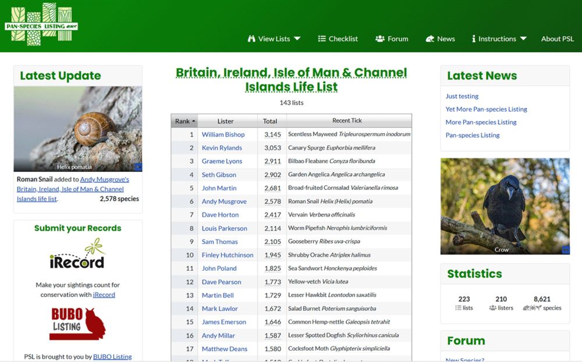Click the Lesser Spotted Dogfish recent tick
582x362 pixels.
click(x=343, y=335)
